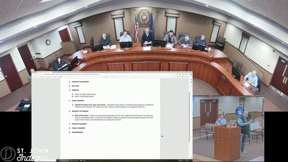288x162 pixels.
Task: Click the podium camera inset video
Action: tap(229, 128)
